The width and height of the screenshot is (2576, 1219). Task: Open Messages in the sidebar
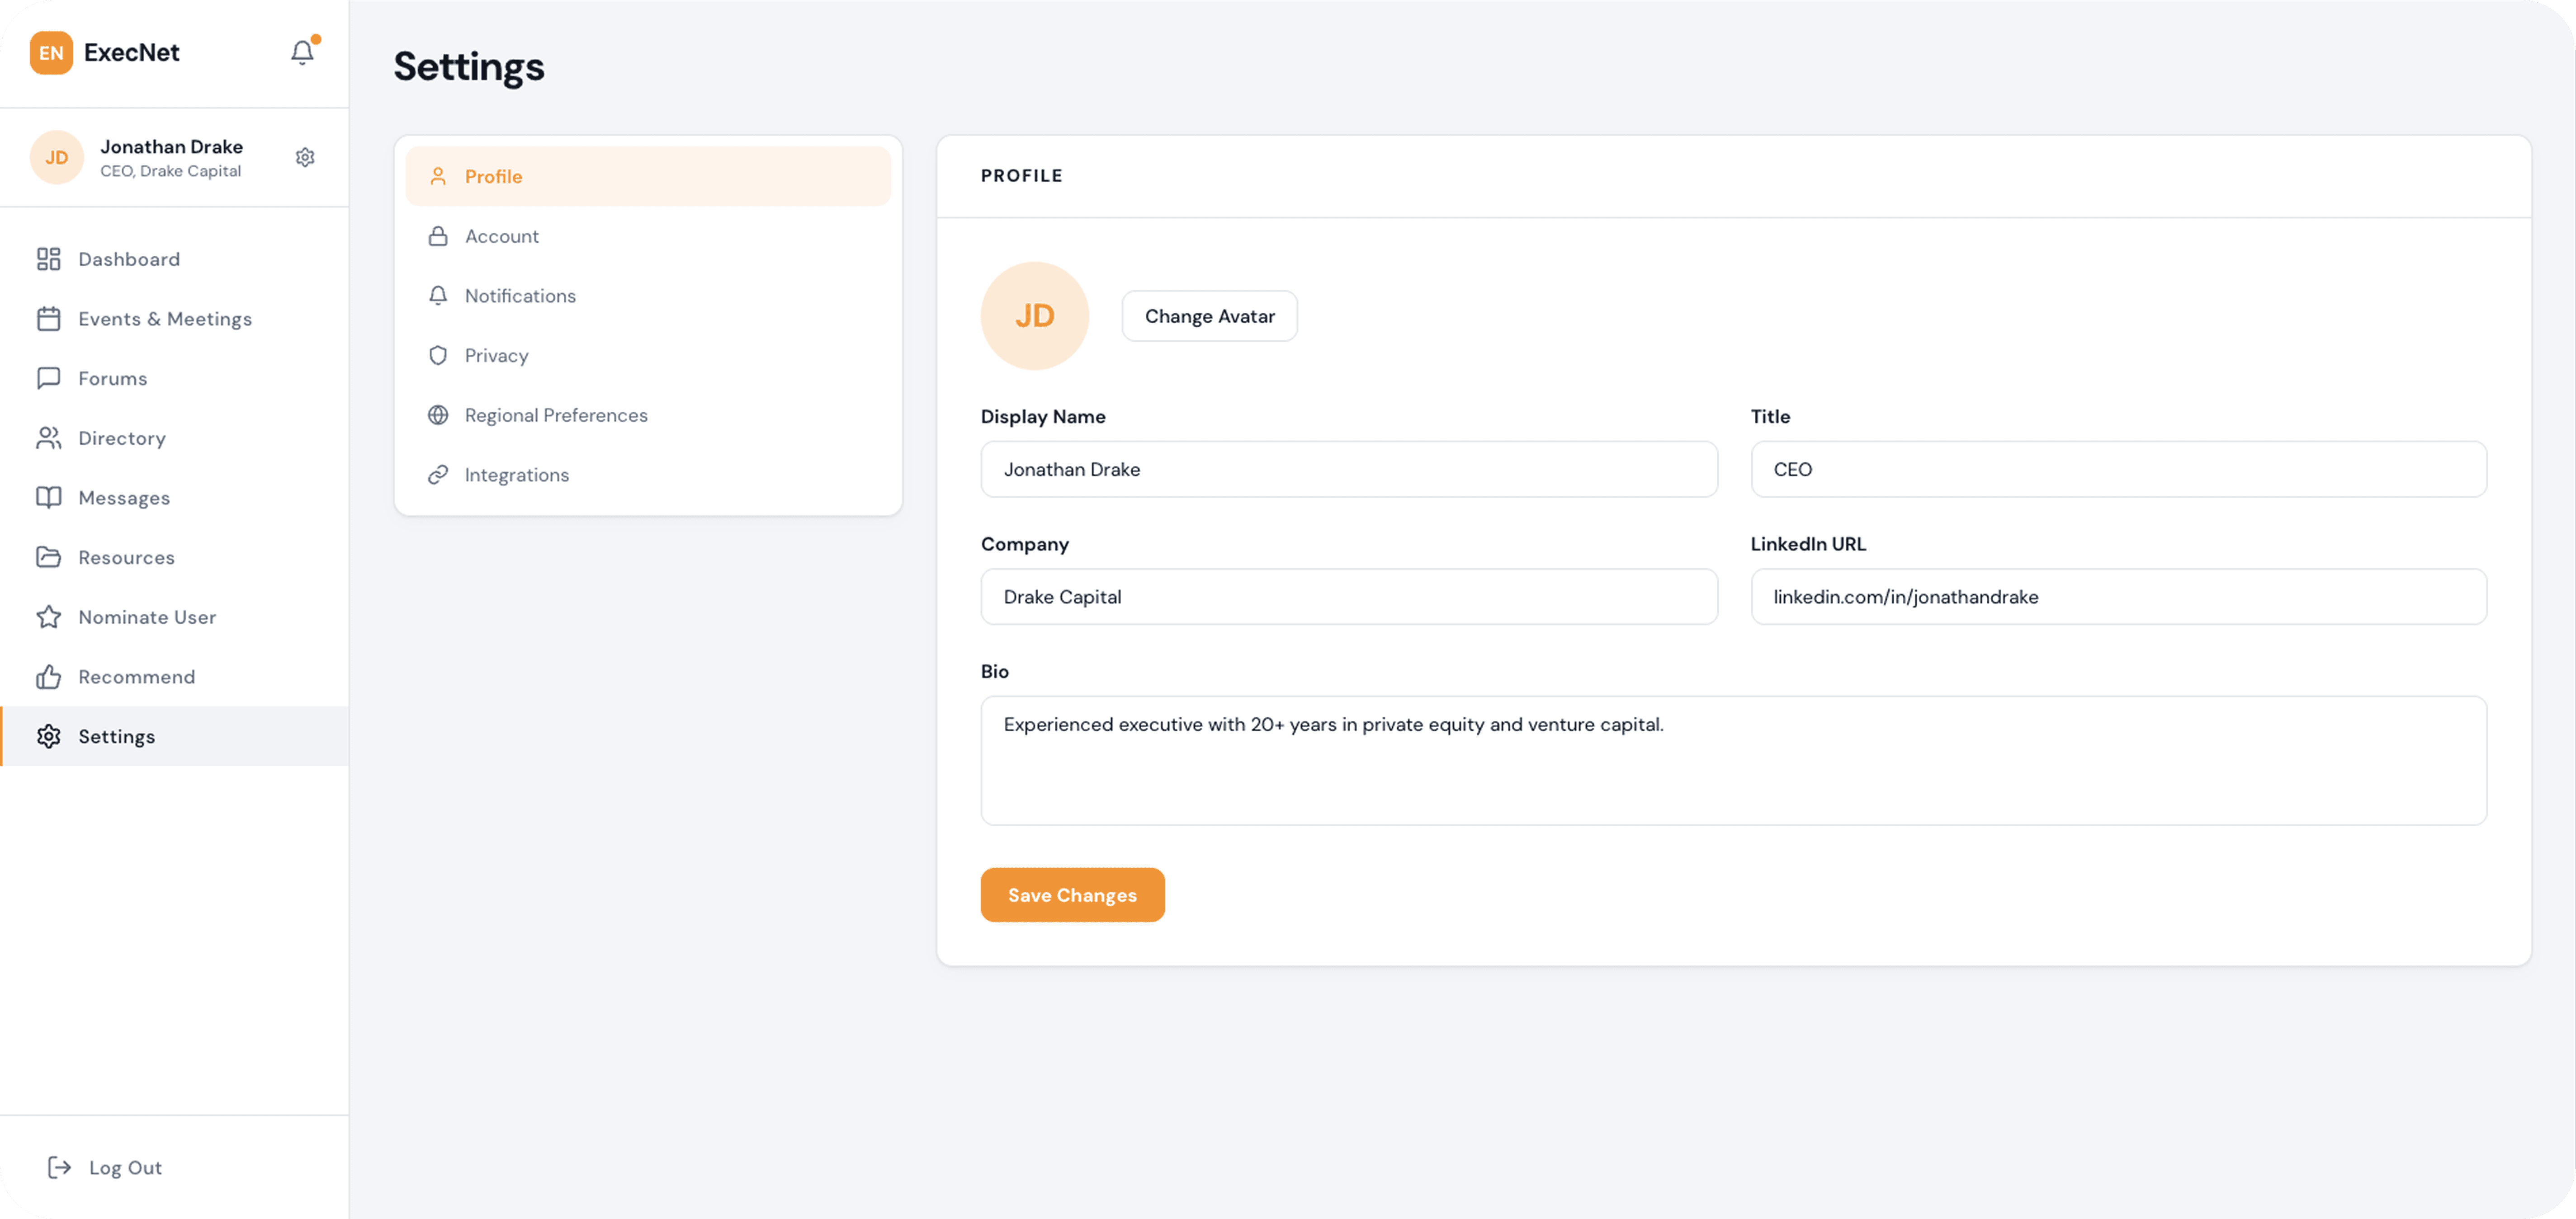coord(123,498)
